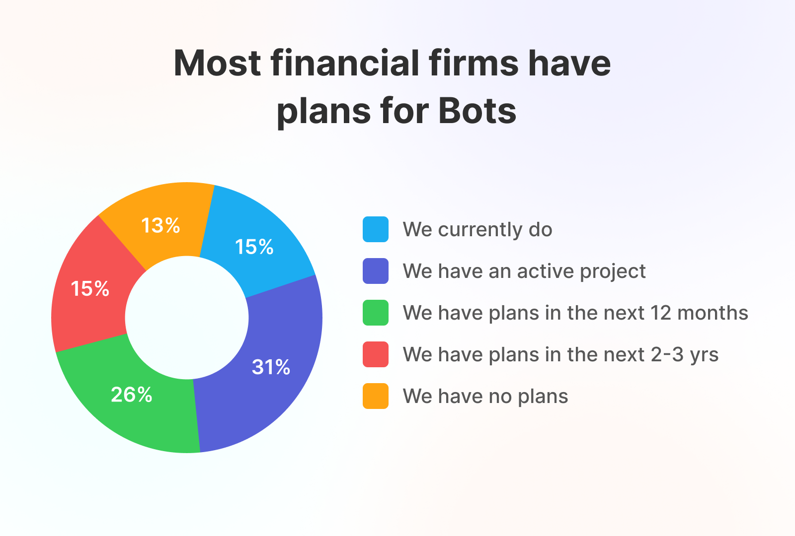Select the 'We currently do' legend label
The height and width of the screenshot is (536, 795).
(x=477, y=229)
